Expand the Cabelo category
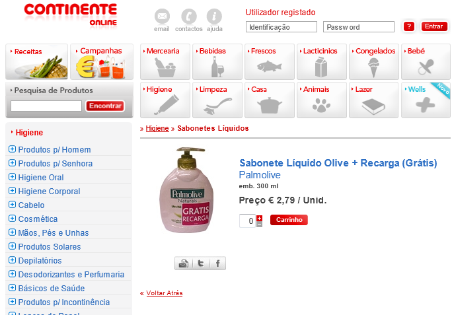The image size is (452, 315). [12, 204]
